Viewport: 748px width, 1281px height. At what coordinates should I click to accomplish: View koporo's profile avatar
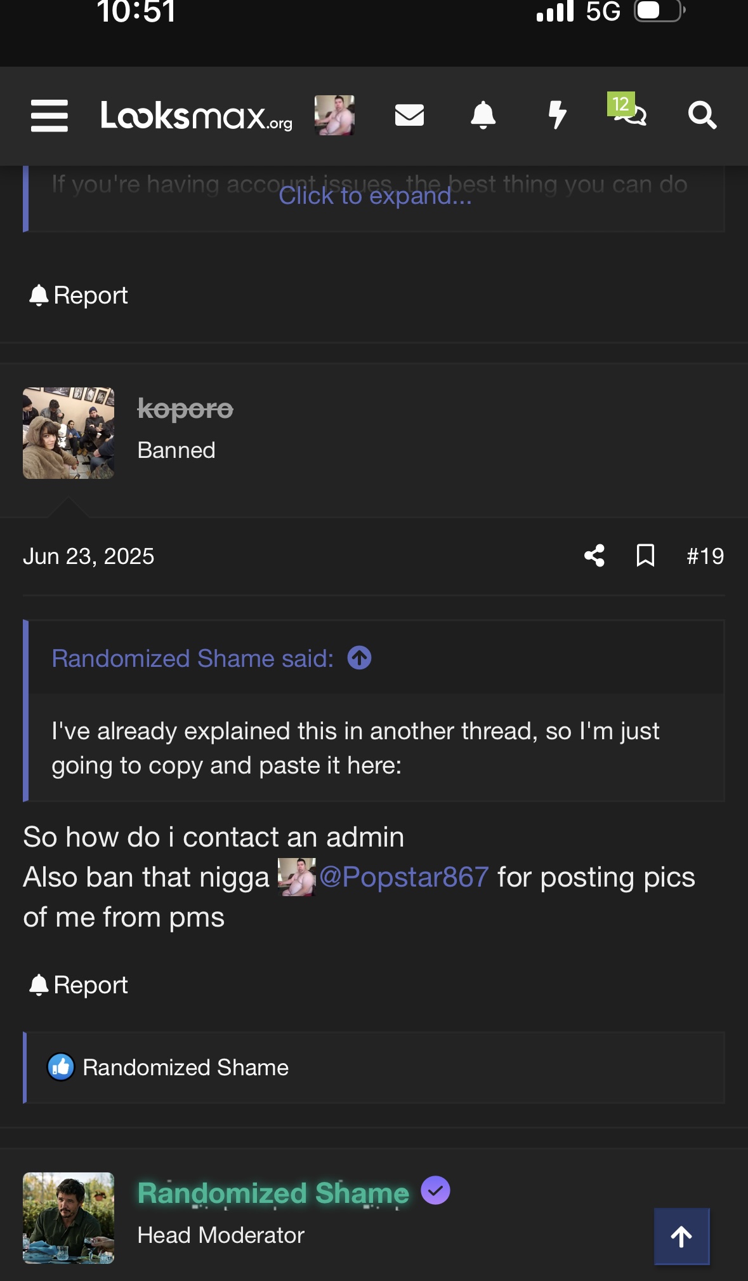(69, 433)
